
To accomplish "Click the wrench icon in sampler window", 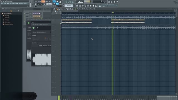I will pos(38,28).
